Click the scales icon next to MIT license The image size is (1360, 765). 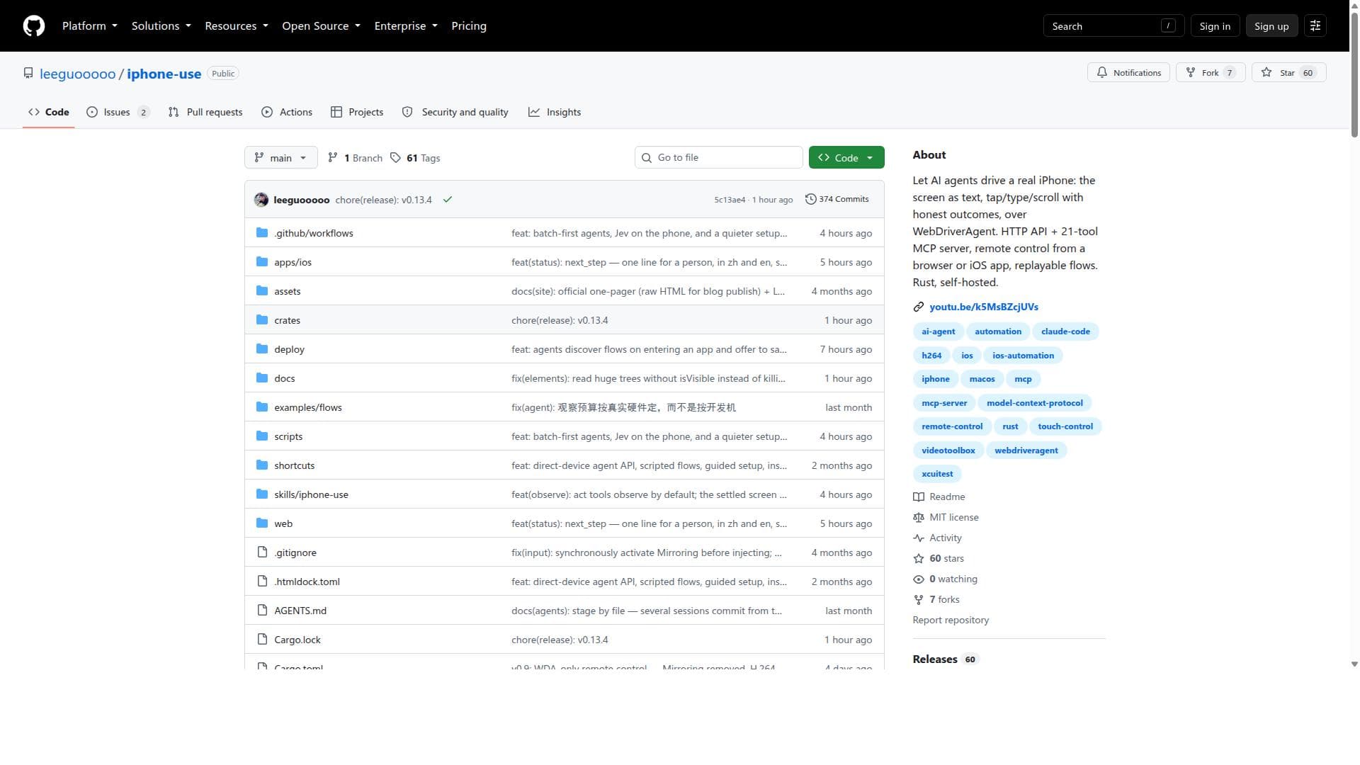[919, 518]
